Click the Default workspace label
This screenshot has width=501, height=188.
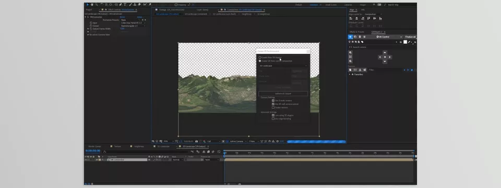coord(299,5)
